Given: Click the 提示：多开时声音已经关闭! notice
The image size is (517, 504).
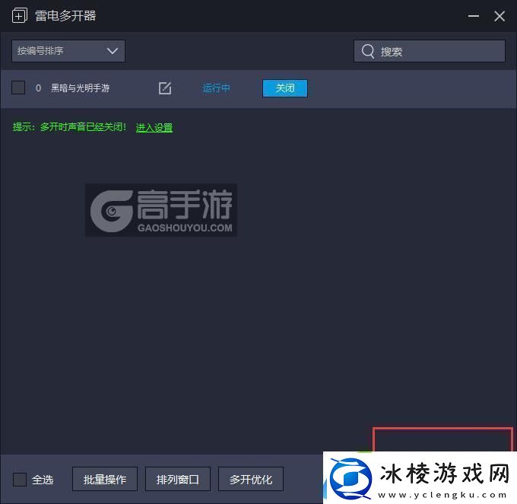Looking at the screenshot, I should pyautogui.click(x=69, y=127).
